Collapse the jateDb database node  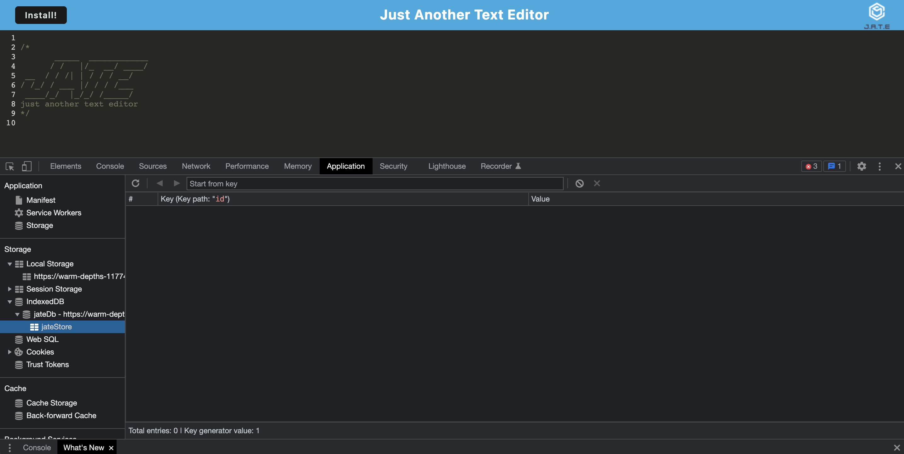17,314
